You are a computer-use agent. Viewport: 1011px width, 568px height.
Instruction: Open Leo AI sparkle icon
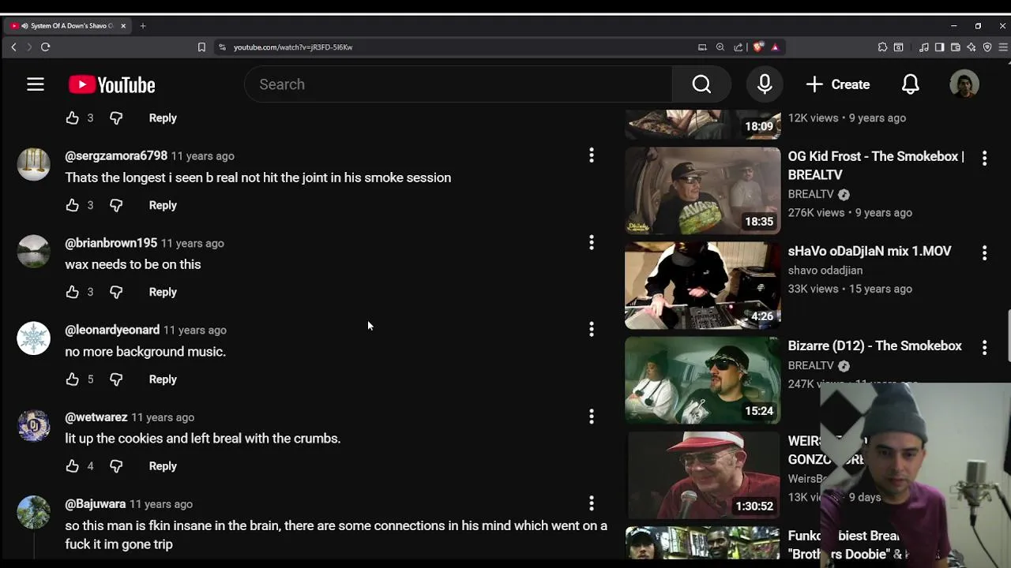click(x=971, y=47)
